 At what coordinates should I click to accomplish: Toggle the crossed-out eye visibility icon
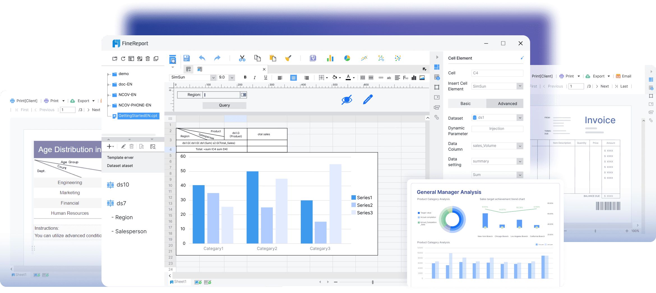[347, 100]
